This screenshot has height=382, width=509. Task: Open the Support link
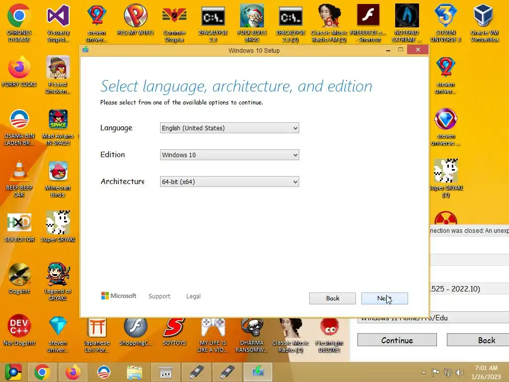pyautogui.click(x=160, y=296)
